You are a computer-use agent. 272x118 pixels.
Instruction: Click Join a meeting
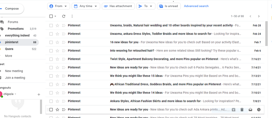click(15, 78)
